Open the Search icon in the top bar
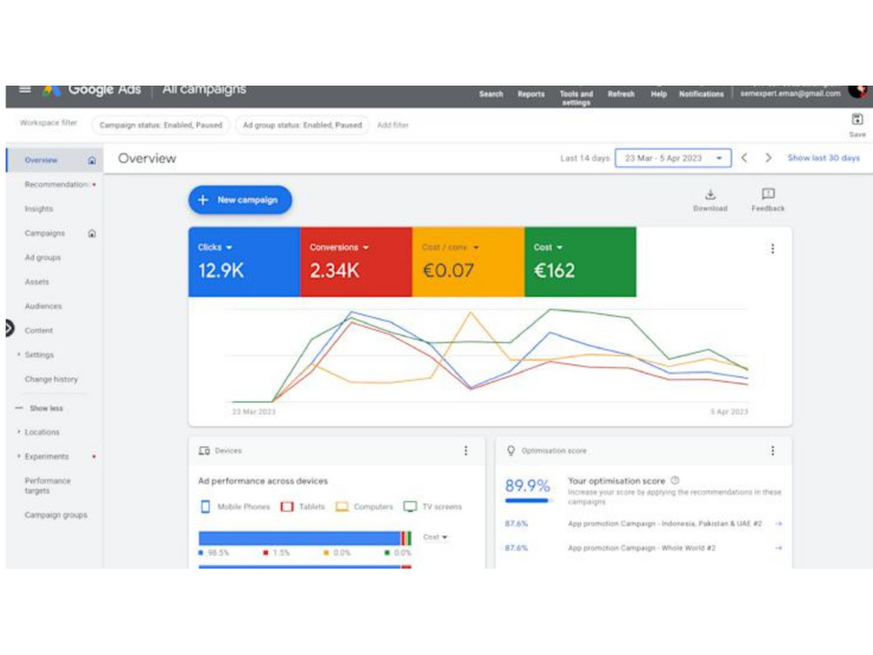This screenshot has height=655, width=873. pyautogui.click(x=491, y=93)
